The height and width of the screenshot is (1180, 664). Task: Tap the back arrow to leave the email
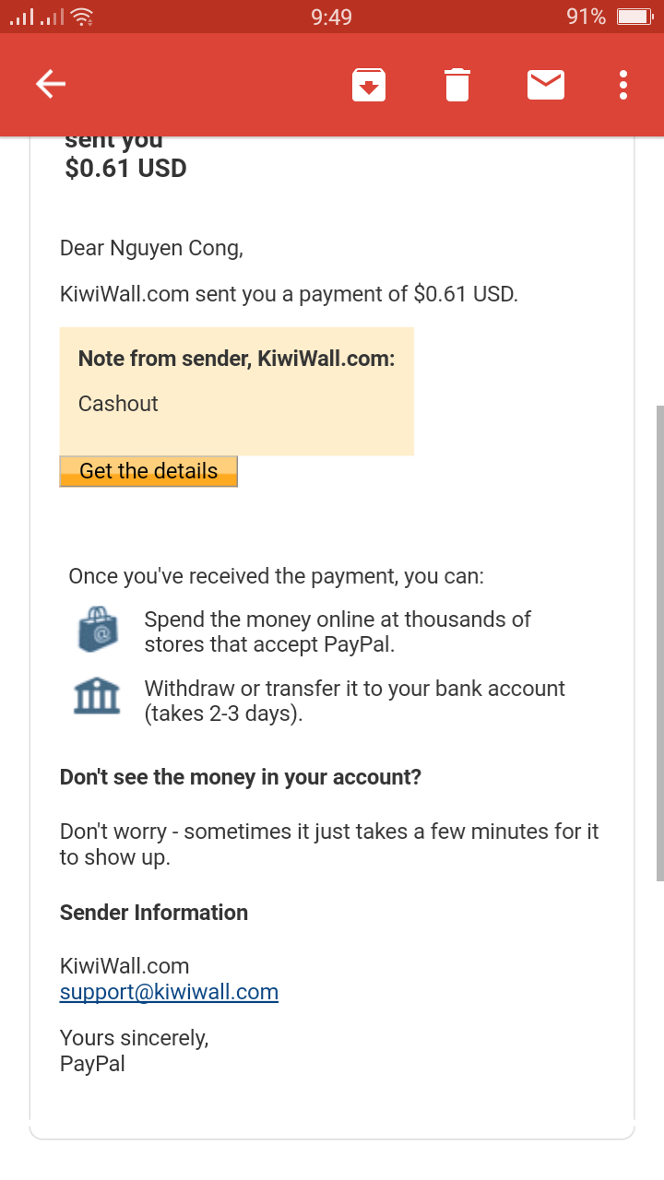[51, 85]
